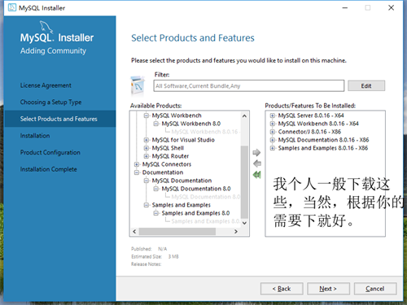Viewport: 407px width, 305px height.
Task: Collapse the MySQL Documentation node
Action: (x=147, y=181)
